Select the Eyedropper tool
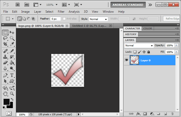Screen dimensions: 181x117 12,44
